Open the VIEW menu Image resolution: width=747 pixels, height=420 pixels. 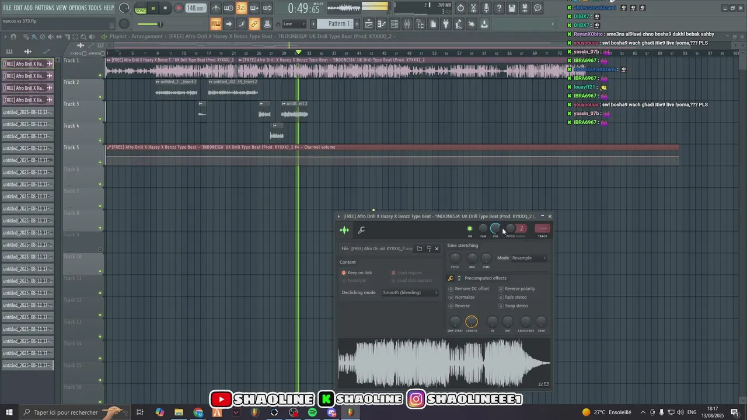click(61, 8)
